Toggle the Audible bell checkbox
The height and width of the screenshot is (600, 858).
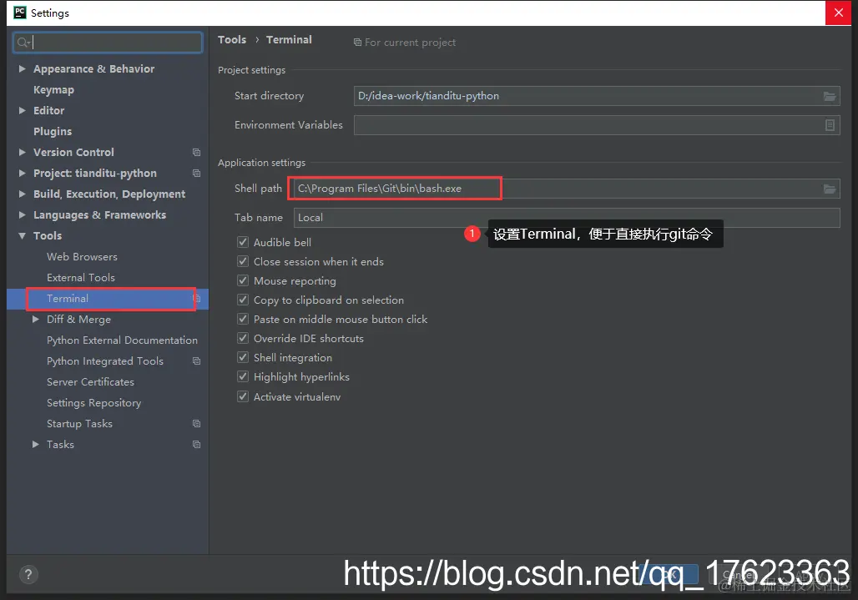pos(243,242)
